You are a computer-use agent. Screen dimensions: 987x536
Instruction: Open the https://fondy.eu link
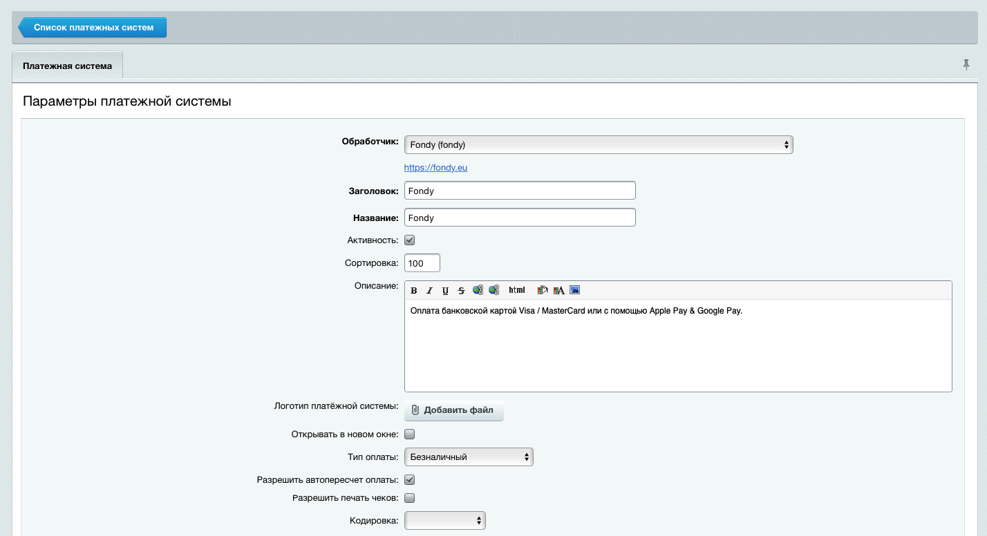click(x=436, y=167)
